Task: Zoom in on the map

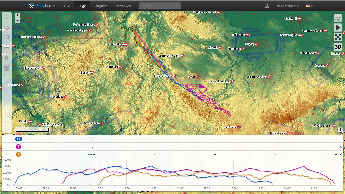Action: 18,15
